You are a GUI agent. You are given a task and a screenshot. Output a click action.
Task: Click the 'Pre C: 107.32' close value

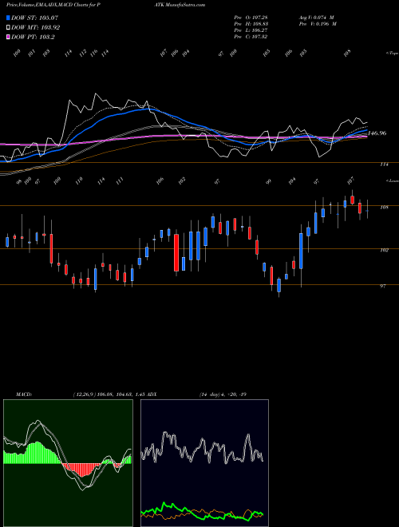[x=251, y=37]
